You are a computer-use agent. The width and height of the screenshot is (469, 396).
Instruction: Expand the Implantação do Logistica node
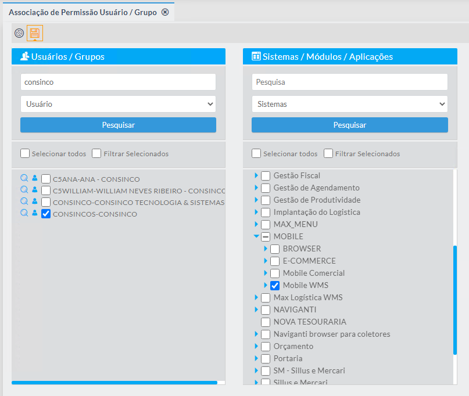256,212
